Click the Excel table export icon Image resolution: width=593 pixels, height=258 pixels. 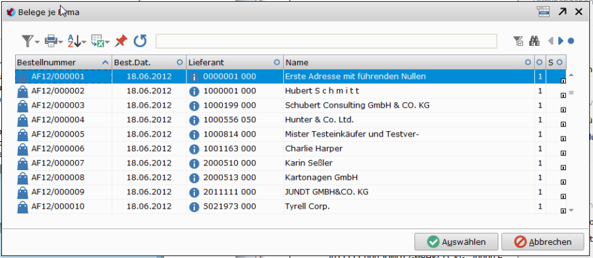pos(98,41)
